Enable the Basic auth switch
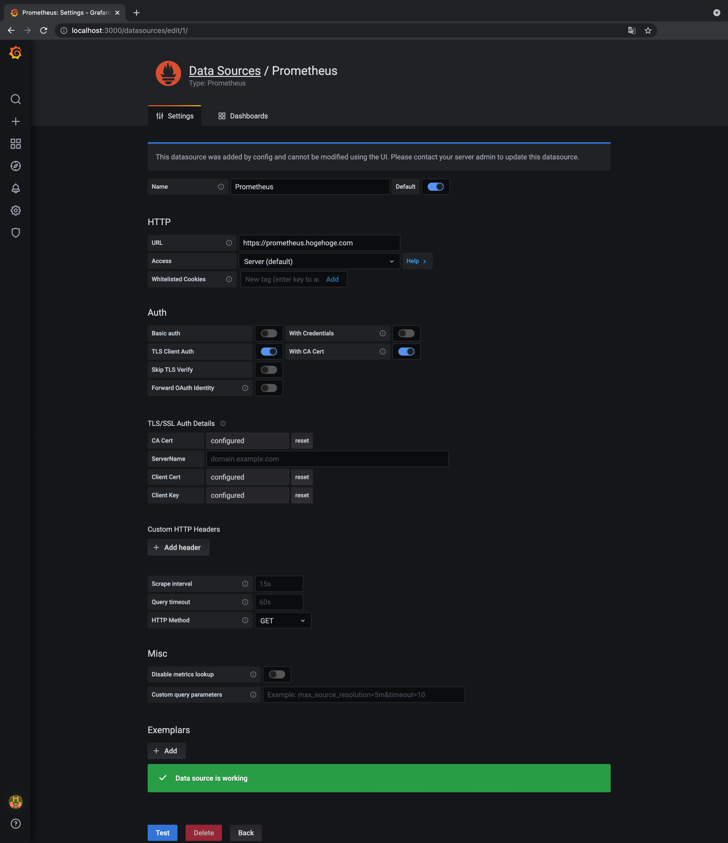The height and width of the screenshot is (843, 728). point(269,333)
